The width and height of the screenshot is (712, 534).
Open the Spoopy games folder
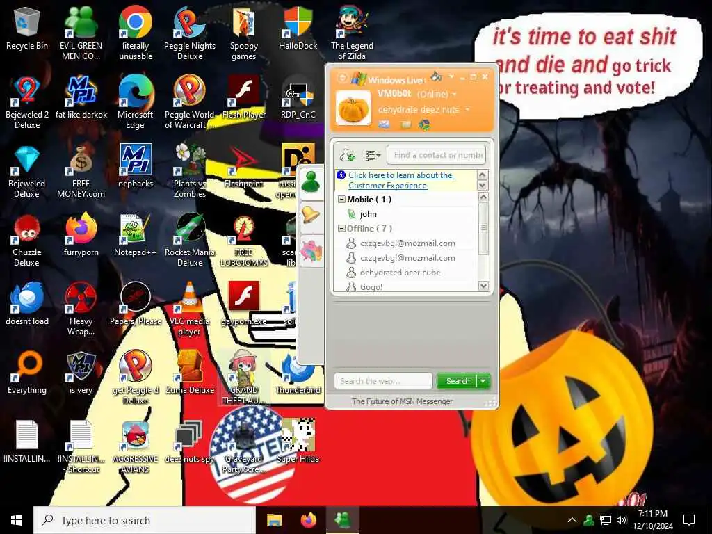(244, 33)
